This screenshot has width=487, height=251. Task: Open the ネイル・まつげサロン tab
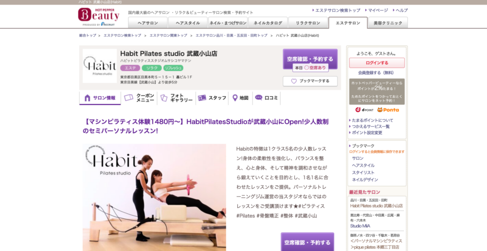point(228,23)
